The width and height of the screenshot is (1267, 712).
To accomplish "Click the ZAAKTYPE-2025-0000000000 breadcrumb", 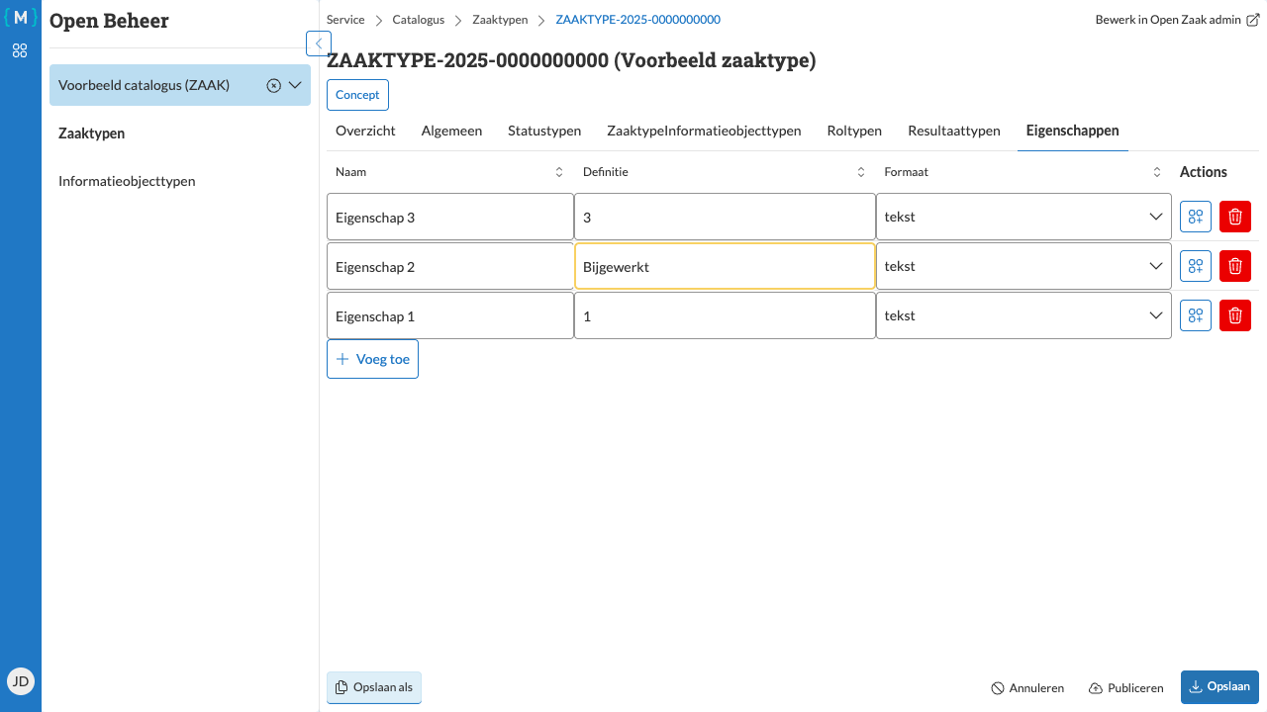I will pos(638,20).
